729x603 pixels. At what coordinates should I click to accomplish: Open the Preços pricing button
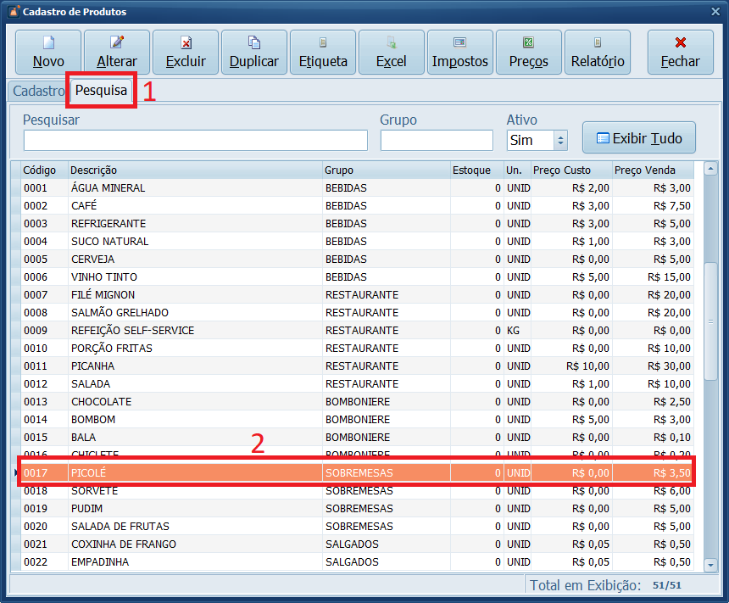[x=529, y=53]
